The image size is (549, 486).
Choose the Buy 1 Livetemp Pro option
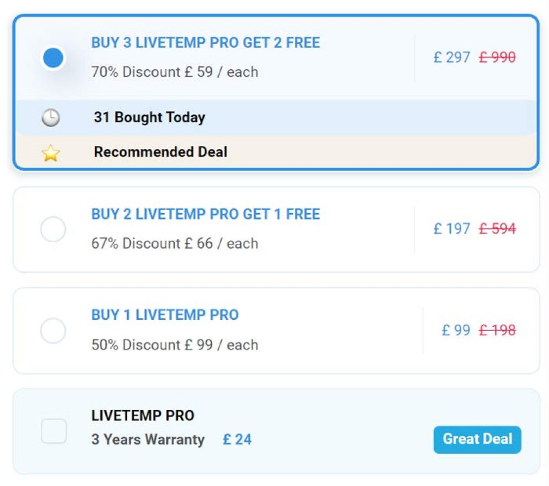pyautogui.click(x=53, y=331)
